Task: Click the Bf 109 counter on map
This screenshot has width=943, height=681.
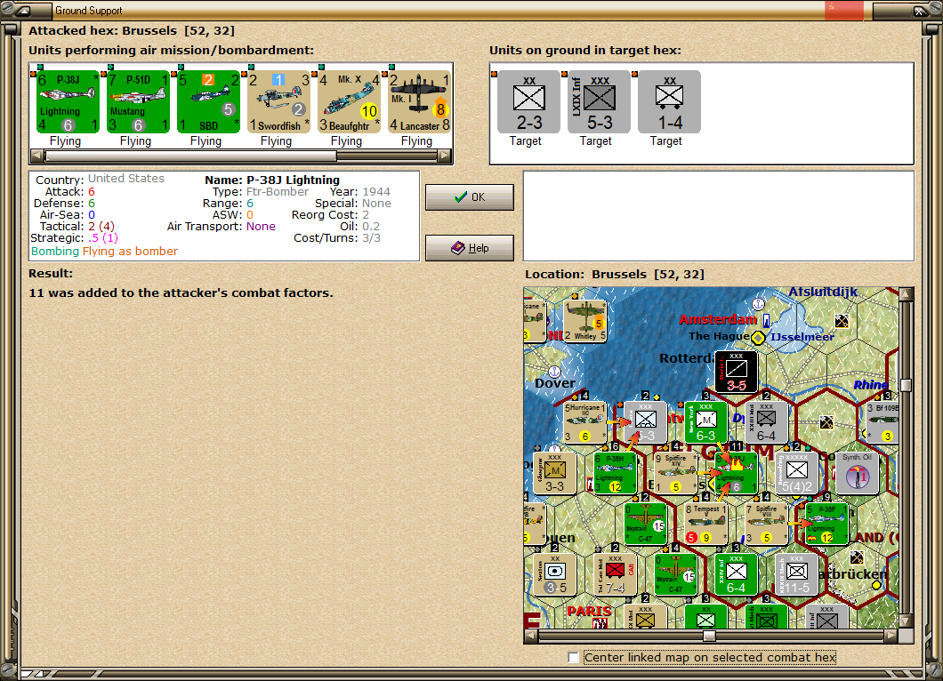Action: 883,422
